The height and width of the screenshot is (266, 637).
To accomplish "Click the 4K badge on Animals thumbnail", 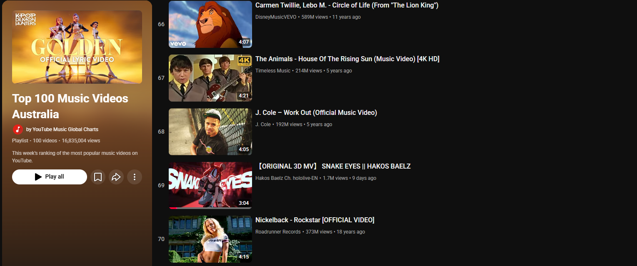I will click(x=244, y=61).
